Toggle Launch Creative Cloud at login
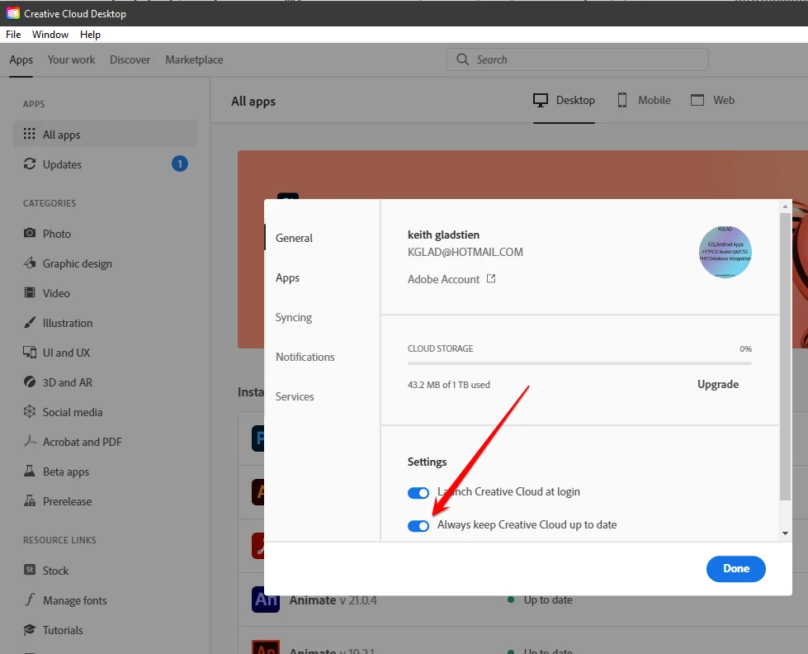 pyautogui.click(x=418, y=492)
